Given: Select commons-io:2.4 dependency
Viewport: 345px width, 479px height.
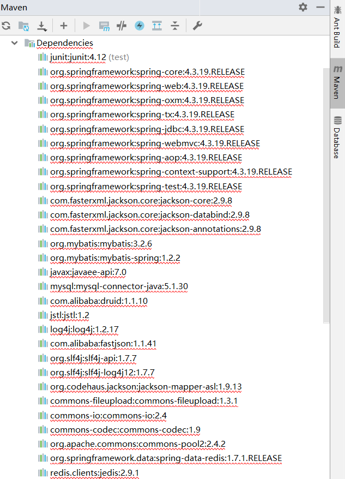Looking at the screenshot, I should (x=102, y=416).
